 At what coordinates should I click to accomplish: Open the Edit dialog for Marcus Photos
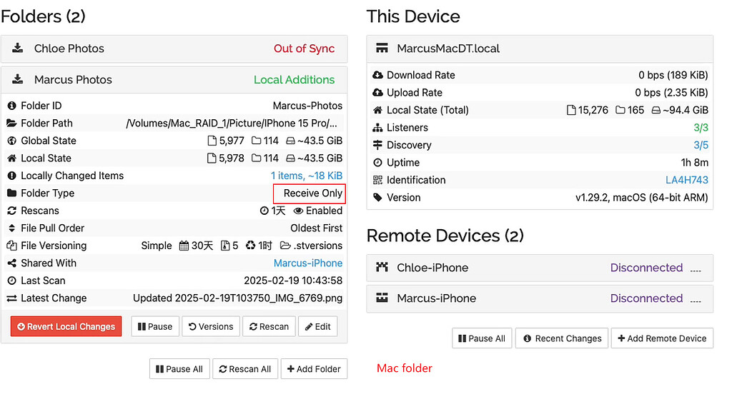[317, 325]
